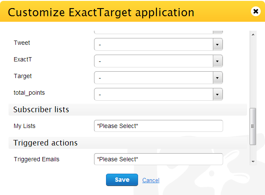Open the partially visible dropdown above Tweet

[x=158, y=32]
